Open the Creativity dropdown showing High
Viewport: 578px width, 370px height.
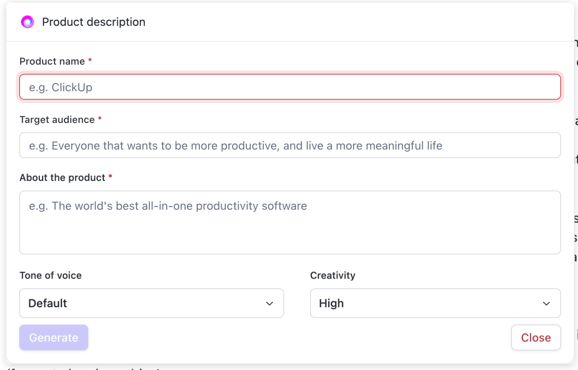coord(435,303)
